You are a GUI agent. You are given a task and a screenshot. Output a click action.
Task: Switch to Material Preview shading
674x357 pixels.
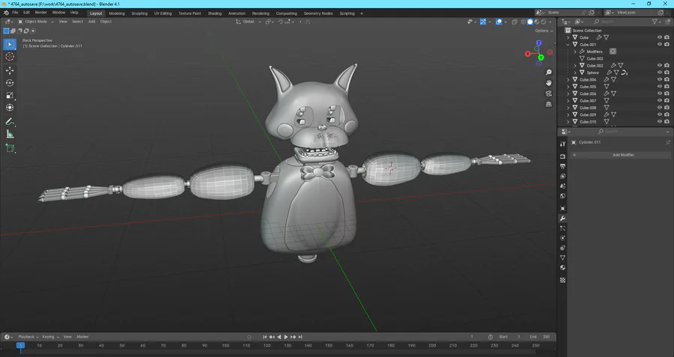537,22
